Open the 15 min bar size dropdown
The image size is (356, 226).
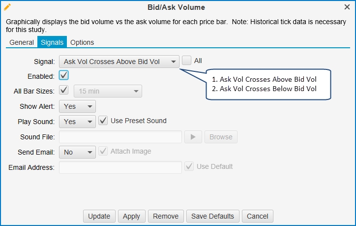coord(108,91)
